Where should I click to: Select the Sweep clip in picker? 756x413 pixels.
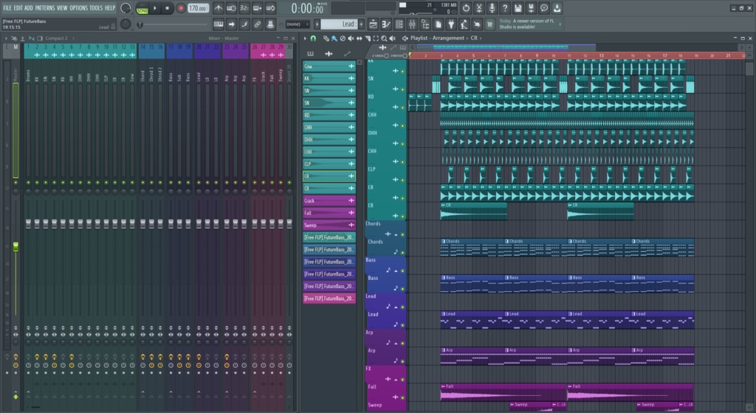point(329,225)
